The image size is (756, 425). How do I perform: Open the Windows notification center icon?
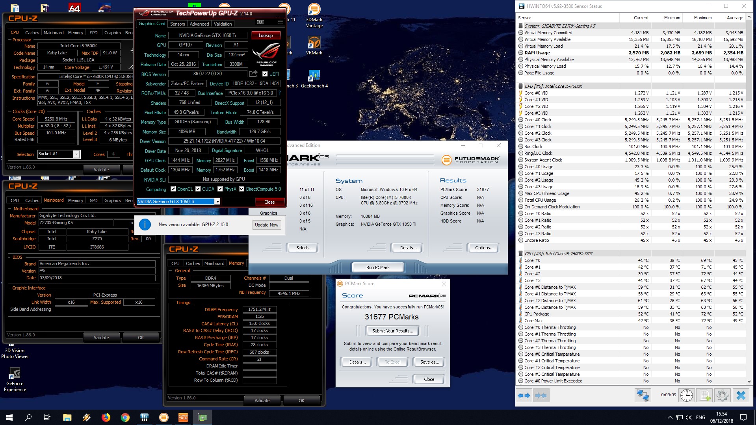pos(743,418)
